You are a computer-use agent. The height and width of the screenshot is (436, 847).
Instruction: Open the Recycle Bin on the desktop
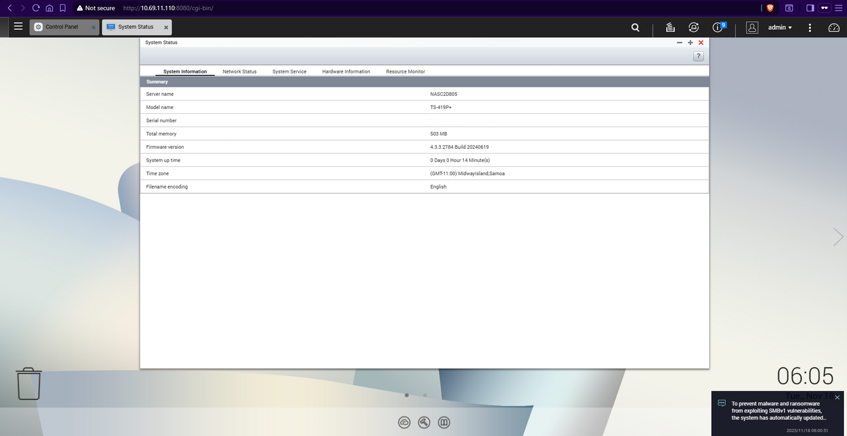29,383
